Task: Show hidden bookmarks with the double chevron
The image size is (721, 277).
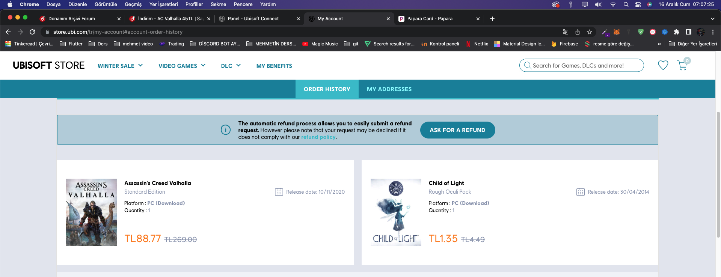Action: [x=659, y=44]
